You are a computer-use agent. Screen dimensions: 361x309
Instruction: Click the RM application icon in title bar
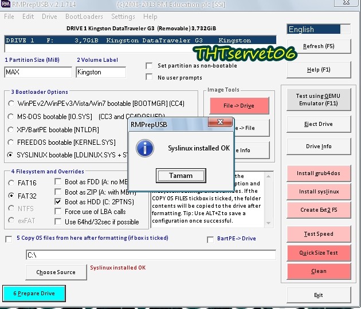pyautogui.click(x=6, y=4)
